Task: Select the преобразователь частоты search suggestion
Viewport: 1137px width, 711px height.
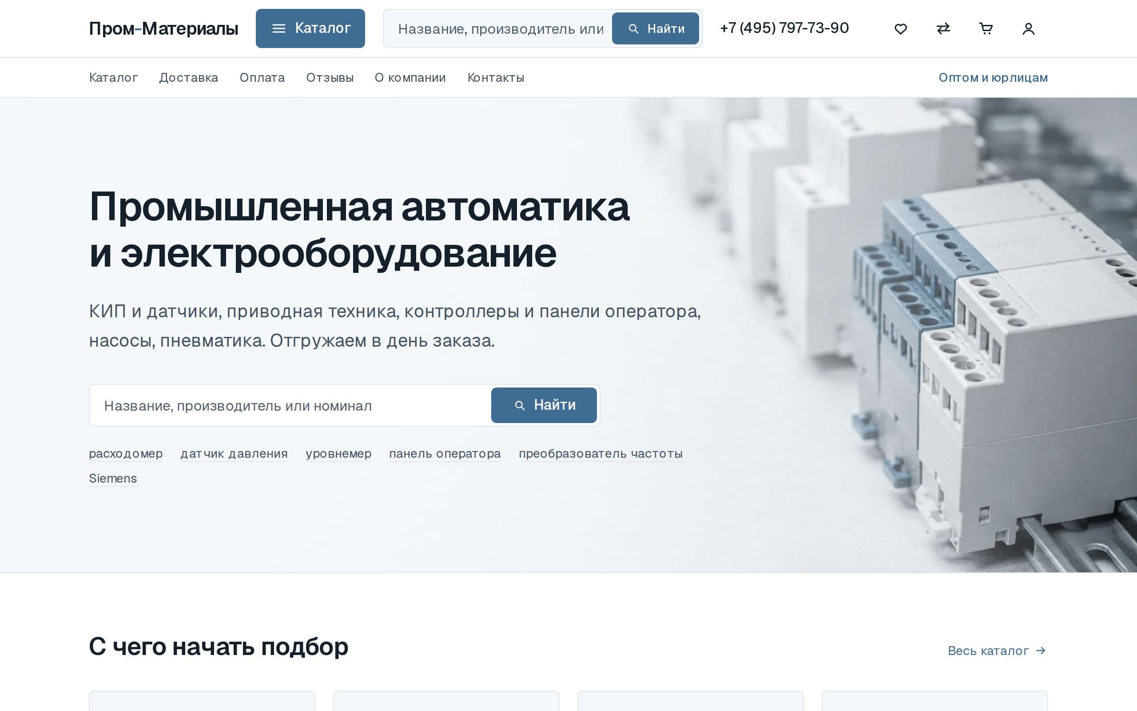Action: point(600,454)
